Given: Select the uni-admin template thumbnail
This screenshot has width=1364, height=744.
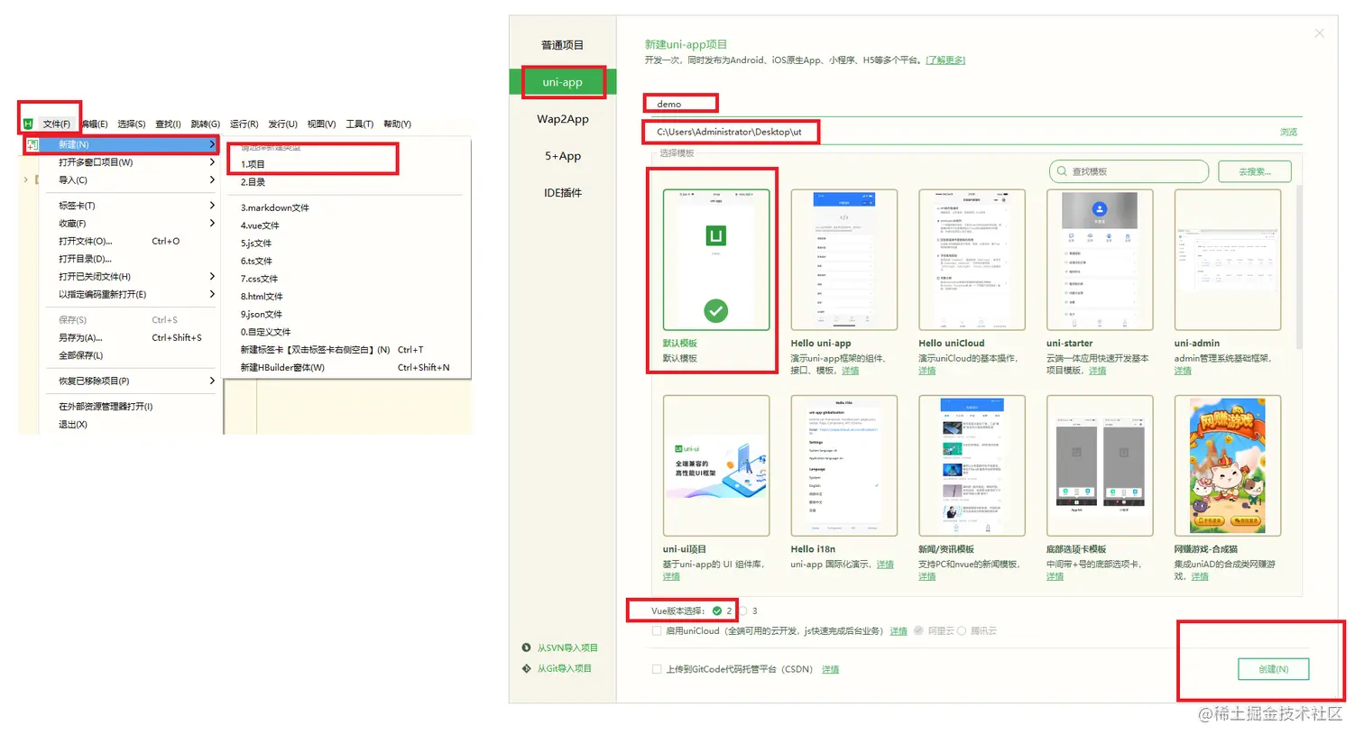Looking at the screenshot, I should [x=1228, y=260].
